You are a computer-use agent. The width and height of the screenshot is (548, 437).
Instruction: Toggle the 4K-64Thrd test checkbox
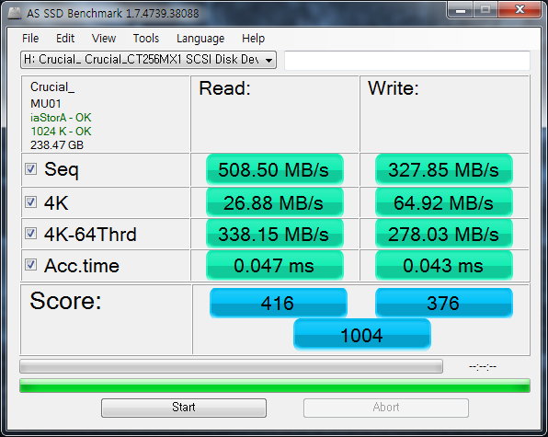click(x=30, y=233)
